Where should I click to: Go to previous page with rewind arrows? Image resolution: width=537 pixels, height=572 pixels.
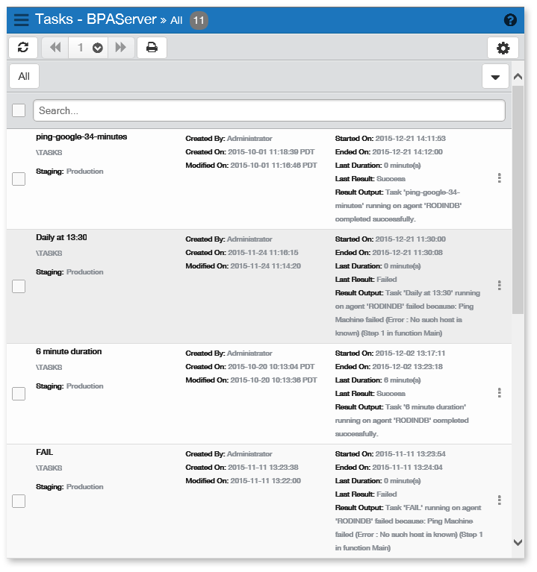pyautogui.click(x=55, y=48)
